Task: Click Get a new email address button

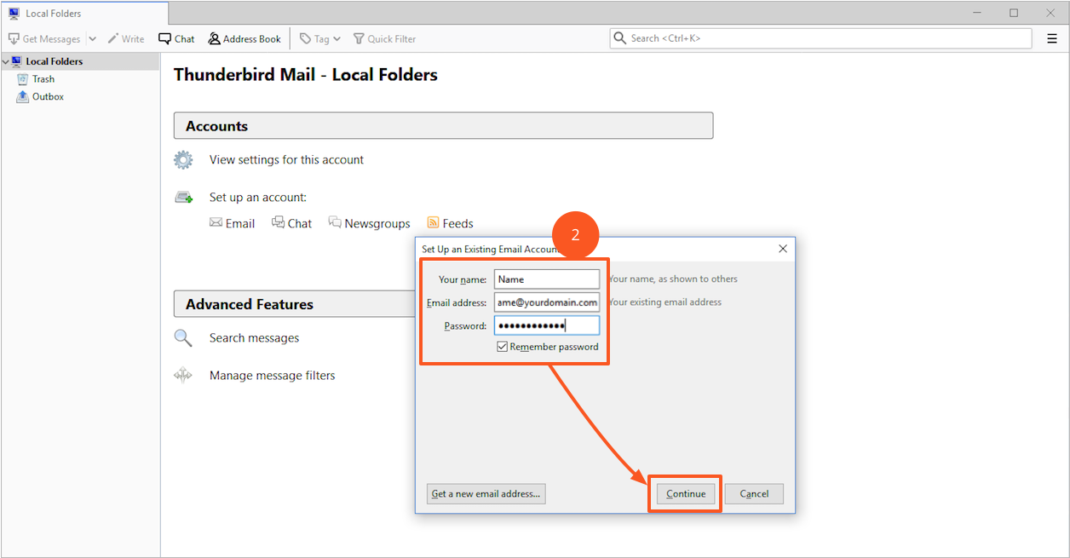Action: coord(486,494)
